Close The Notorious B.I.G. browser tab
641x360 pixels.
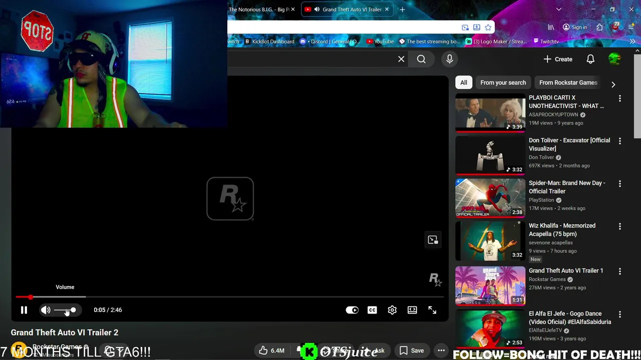[x=293, y=9]
